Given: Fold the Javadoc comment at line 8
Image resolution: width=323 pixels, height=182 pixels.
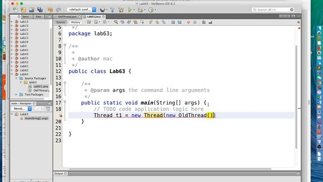Looking at the screenshot, I should 65,45.
